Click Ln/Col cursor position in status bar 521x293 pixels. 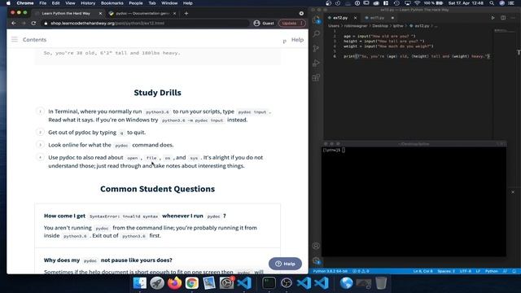pos(422,271)
